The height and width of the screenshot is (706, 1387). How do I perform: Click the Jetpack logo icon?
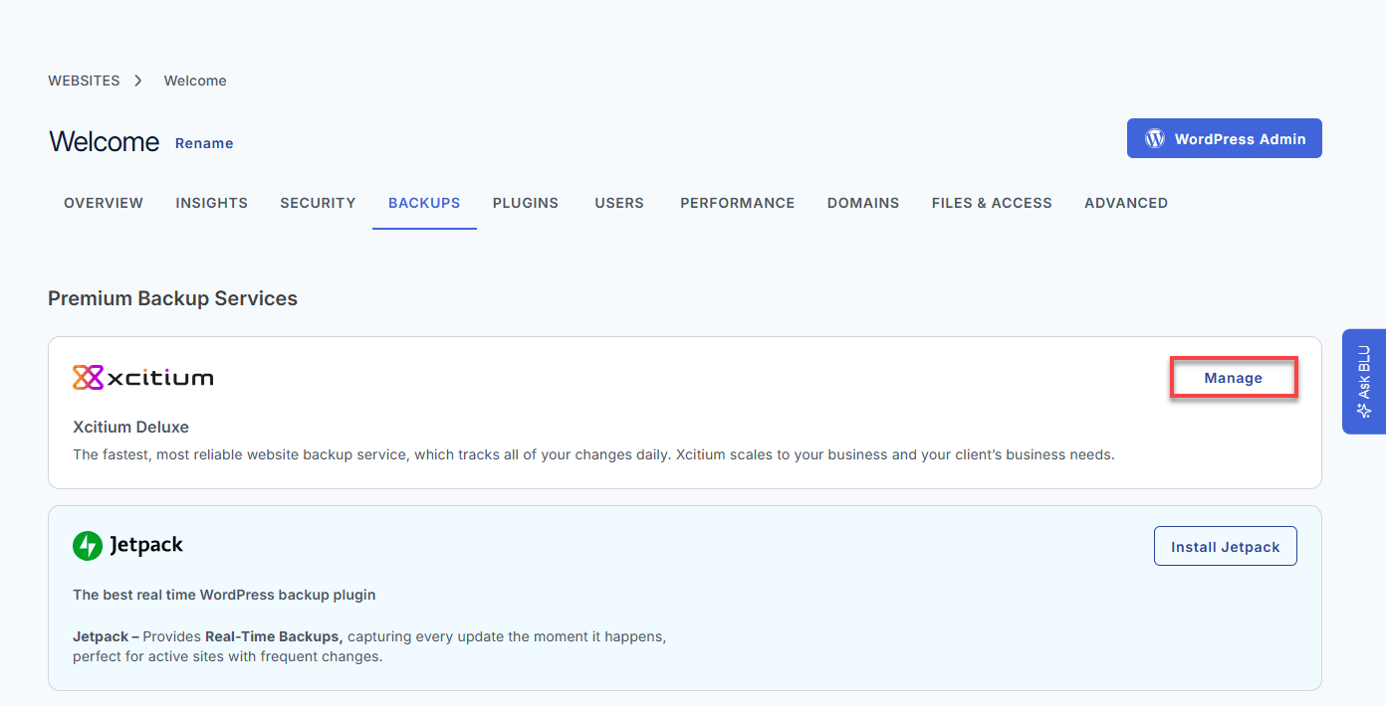[88, 546]
